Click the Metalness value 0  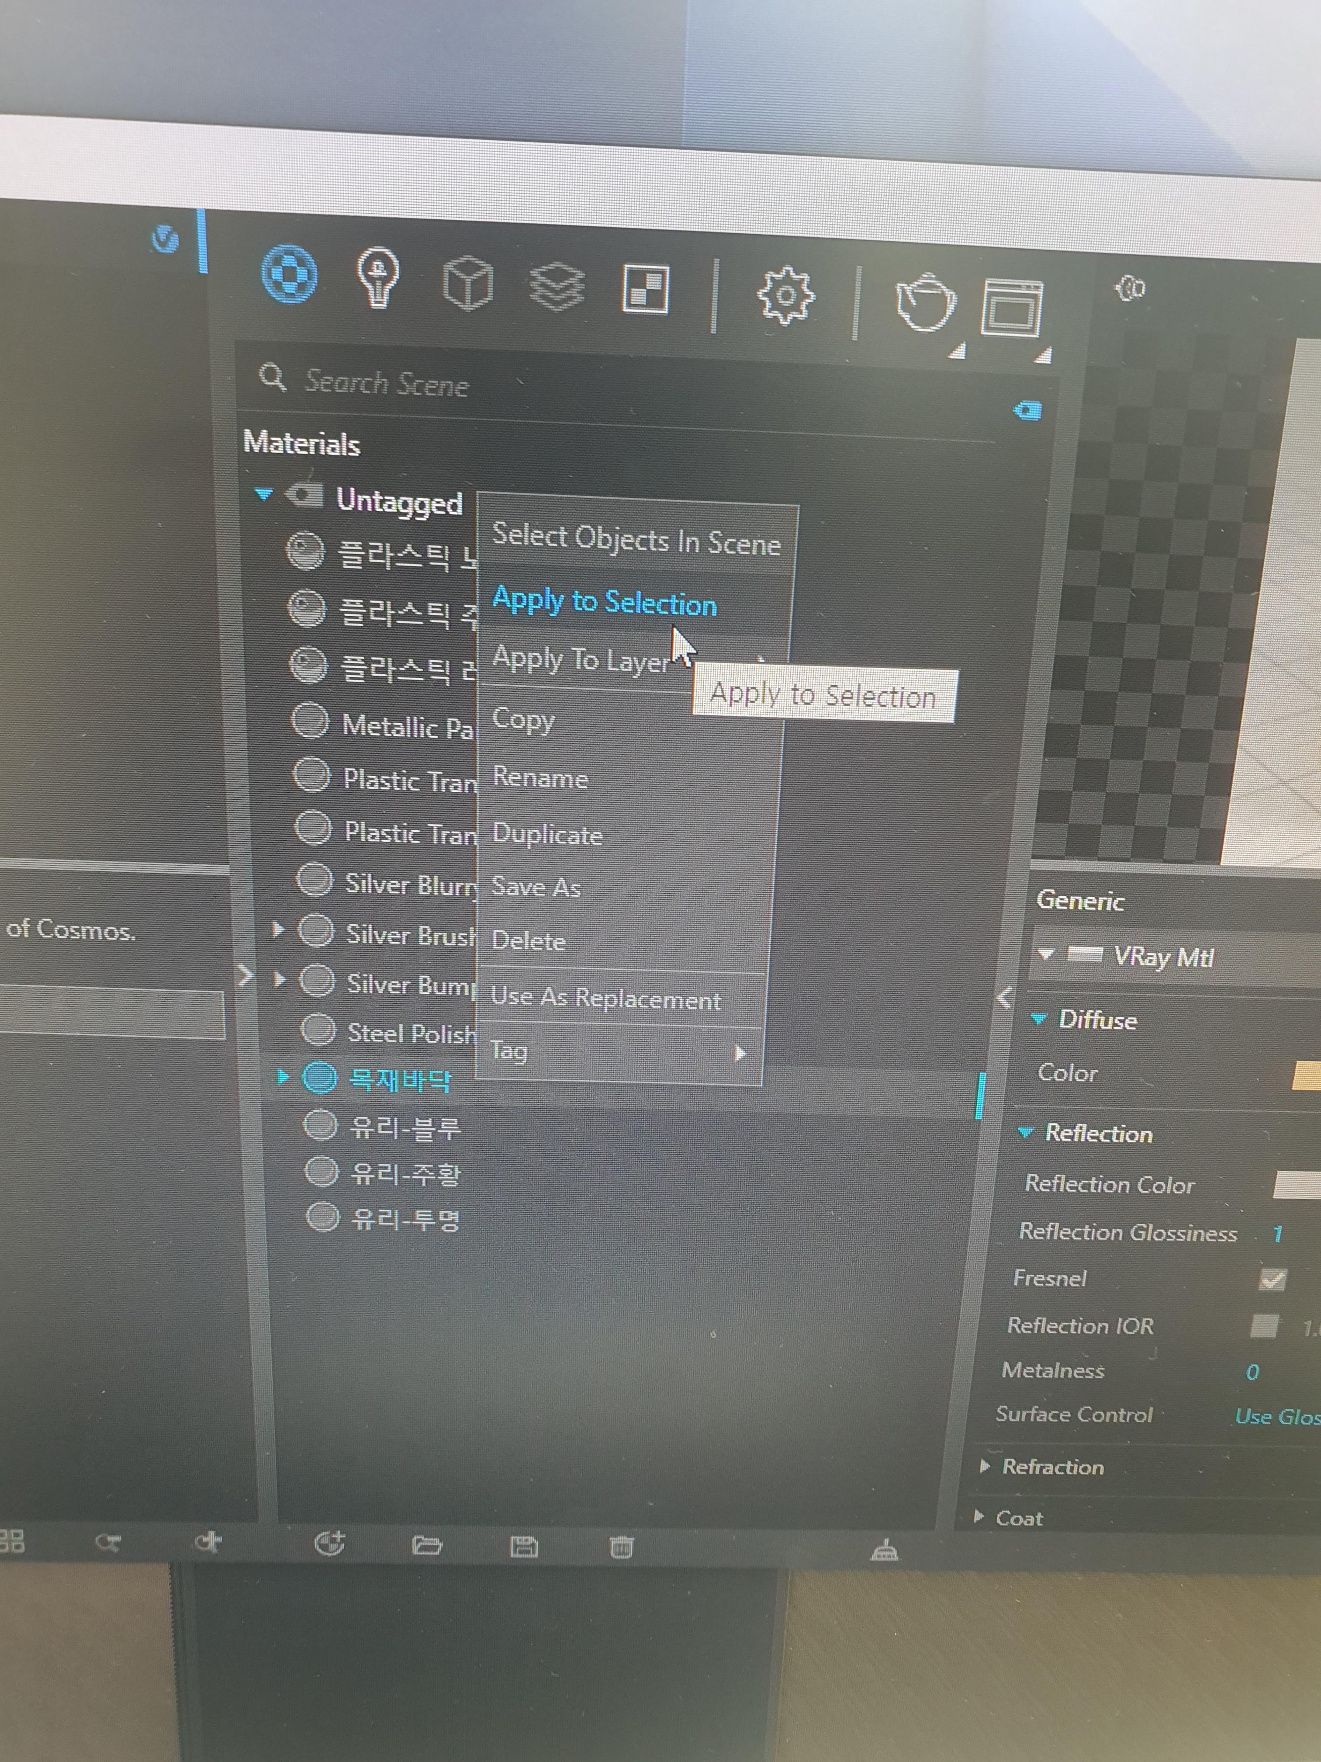1252,1372
